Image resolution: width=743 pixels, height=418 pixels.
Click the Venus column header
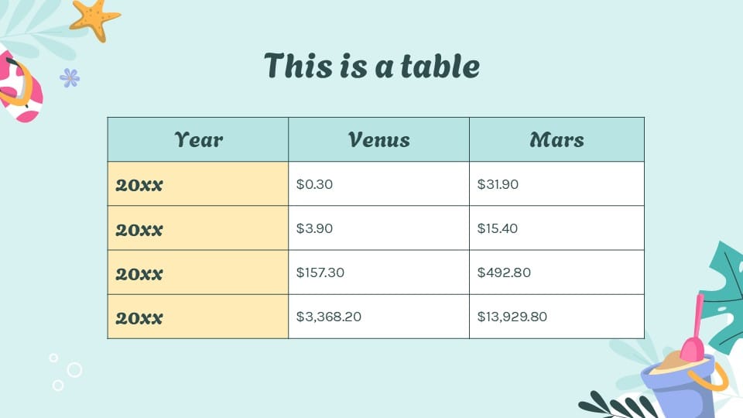tap(378, 139)
